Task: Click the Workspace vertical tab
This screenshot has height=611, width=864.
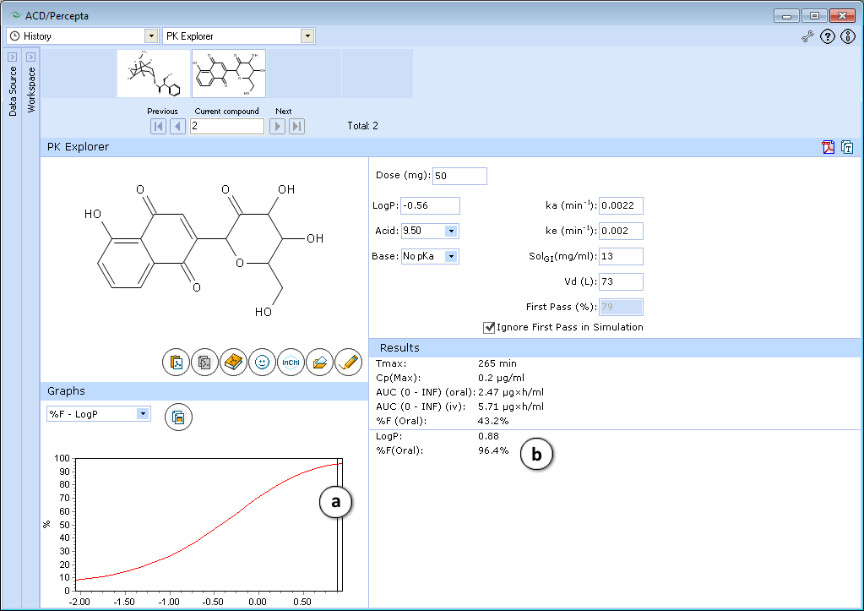Action: [31, 90]
